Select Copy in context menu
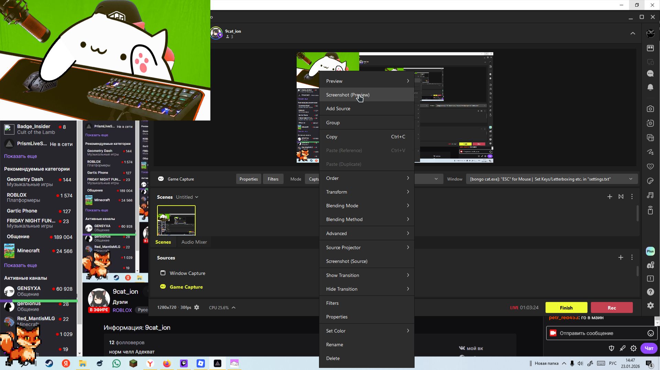The height and width of the screenshot is (370, 660). click(367, 137)
